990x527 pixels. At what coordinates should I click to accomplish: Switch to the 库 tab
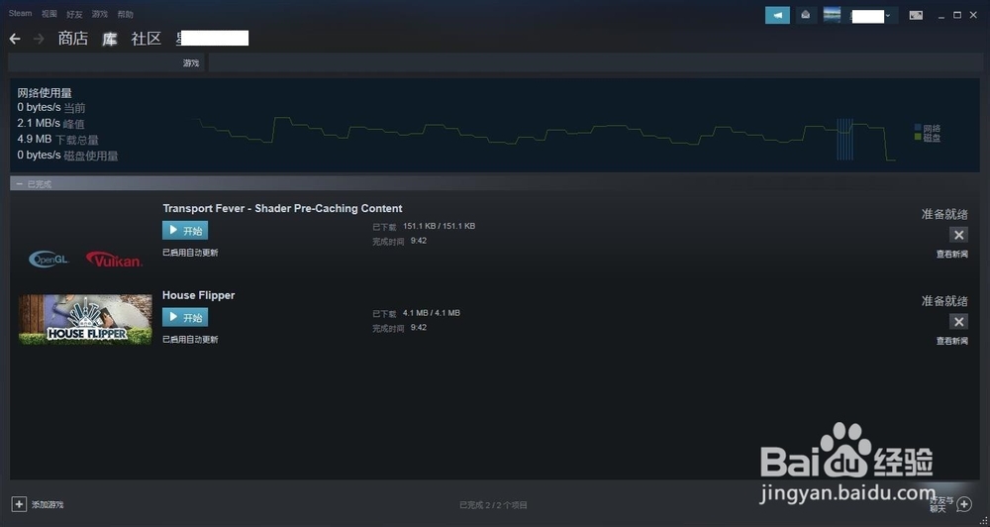tap(110, 40)
